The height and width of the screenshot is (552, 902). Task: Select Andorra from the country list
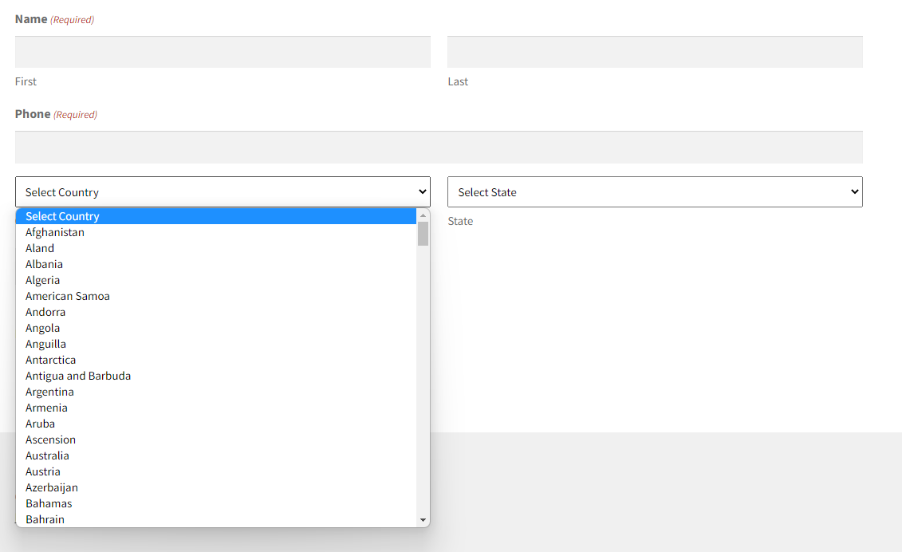click(x=215, y=312)
